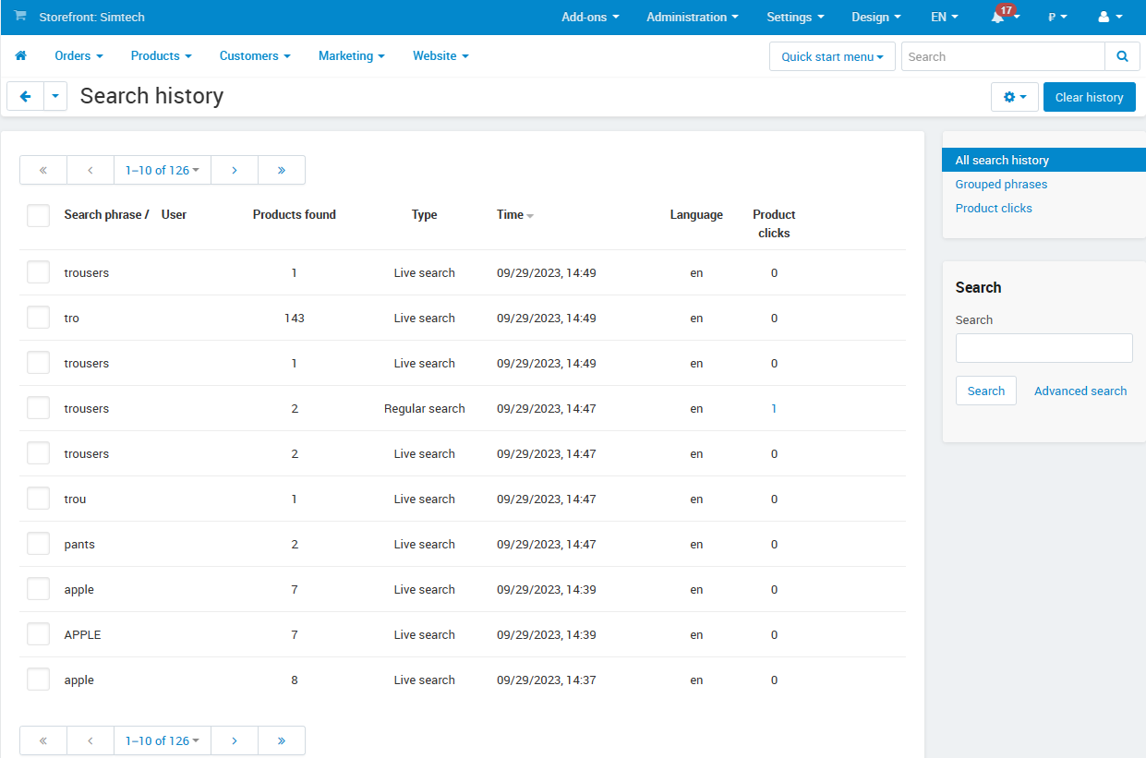
Task: Click the user account icon
Action: pyautogui.click(x=1104, y=18)
